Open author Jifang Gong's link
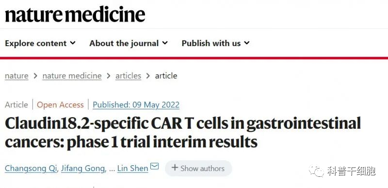The image size is (388, 188). coord(83,169)
